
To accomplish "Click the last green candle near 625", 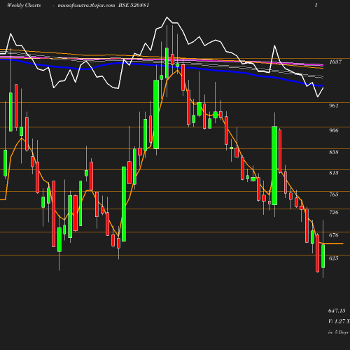I will (323, 256).
